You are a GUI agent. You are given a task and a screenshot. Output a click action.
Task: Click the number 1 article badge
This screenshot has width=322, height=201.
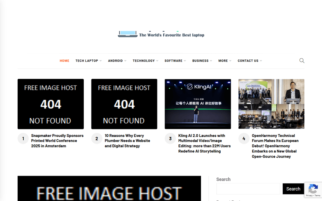point(23,139)
